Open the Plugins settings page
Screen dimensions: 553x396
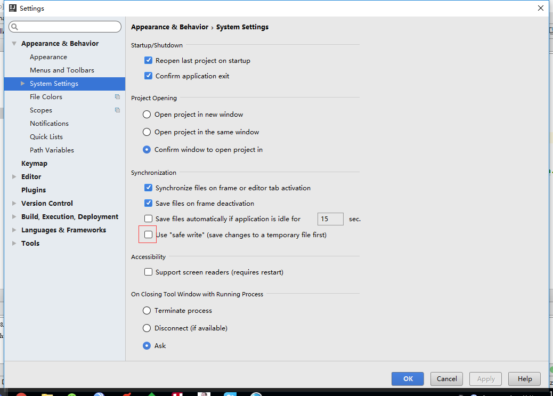[x=34, y=190]
